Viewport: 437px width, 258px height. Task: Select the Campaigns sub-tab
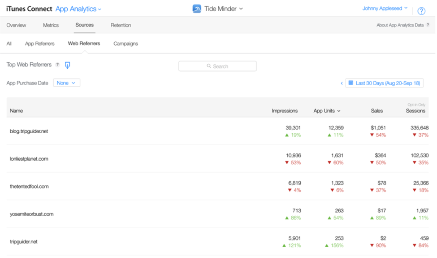point(125,44)
